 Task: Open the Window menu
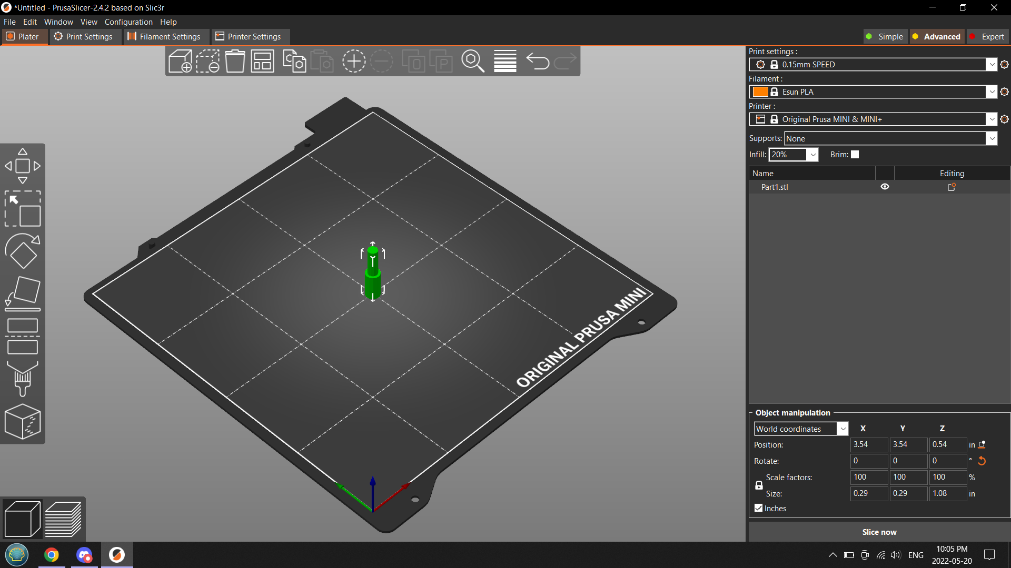click(x=58, y=22)
